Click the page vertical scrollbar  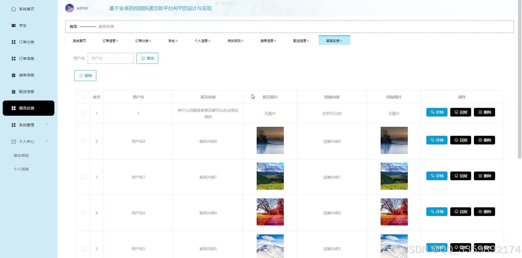click(x=520, y=79)
